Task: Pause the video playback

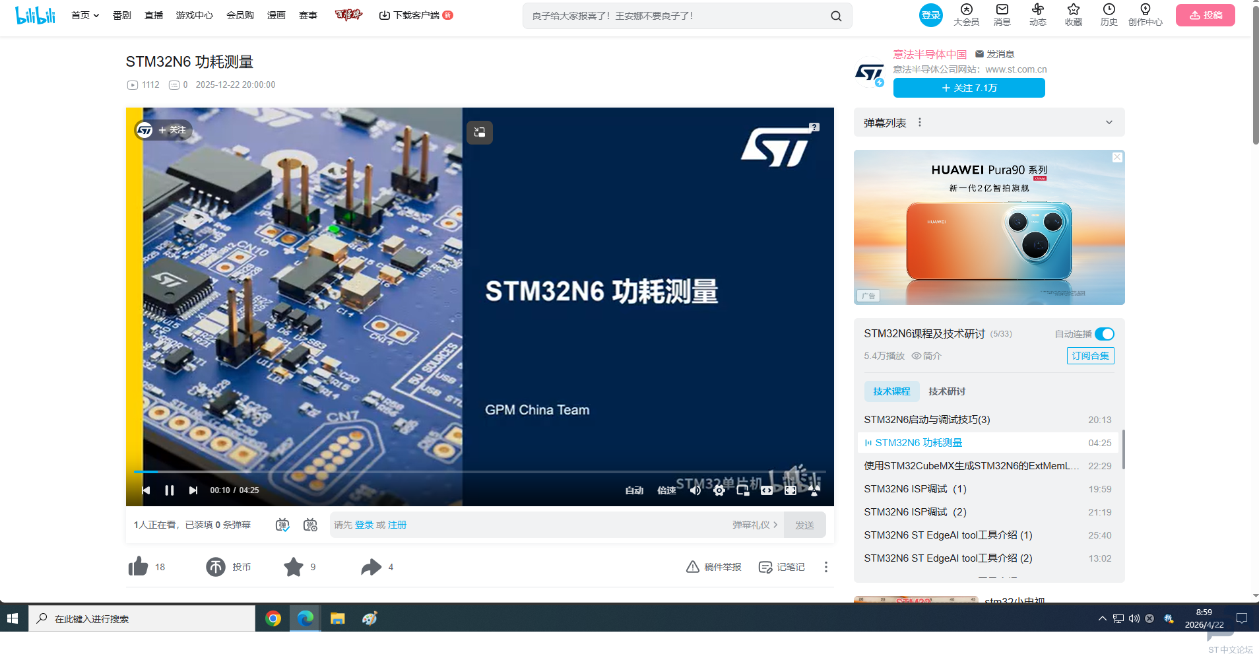Action: point(169,490)
